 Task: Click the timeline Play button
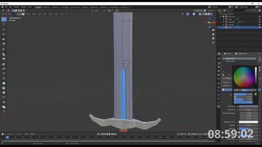[110, 134]
